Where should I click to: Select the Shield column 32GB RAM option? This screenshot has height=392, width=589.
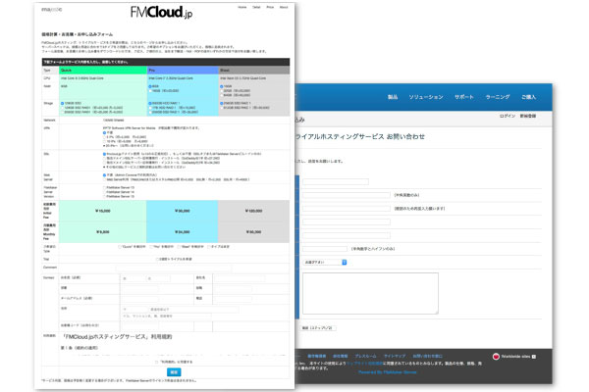[222, 91]
